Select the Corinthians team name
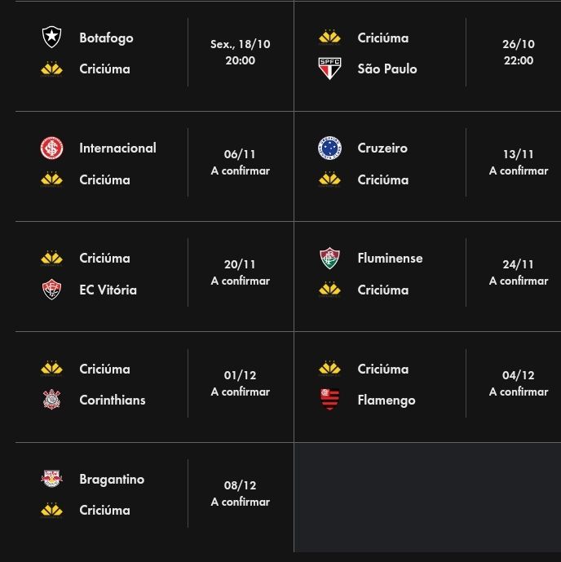The width and height of the screenshot is (561, 562). [x=113, y=400]
